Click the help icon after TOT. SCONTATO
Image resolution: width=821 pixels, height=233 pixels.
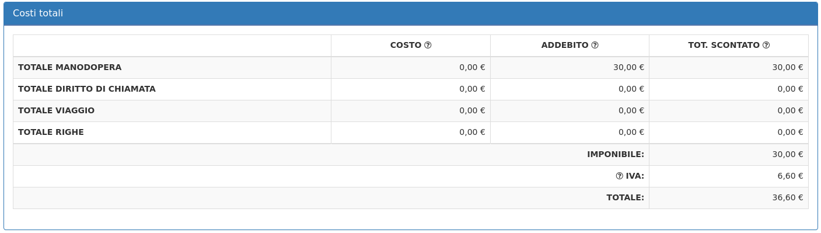coord(766,46)
